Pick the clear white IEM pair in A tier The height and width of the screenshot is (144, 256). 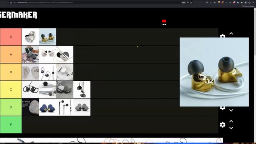(x=48, y=54)
